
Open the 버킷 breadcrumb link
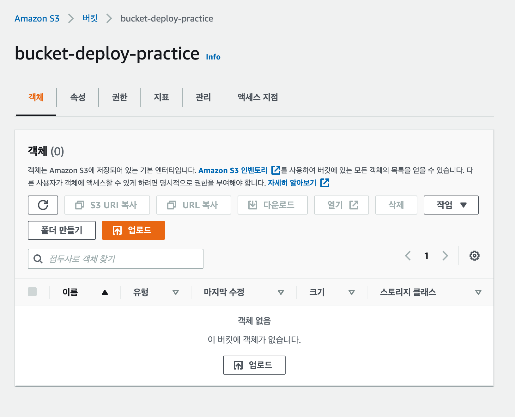click(90, 19)
